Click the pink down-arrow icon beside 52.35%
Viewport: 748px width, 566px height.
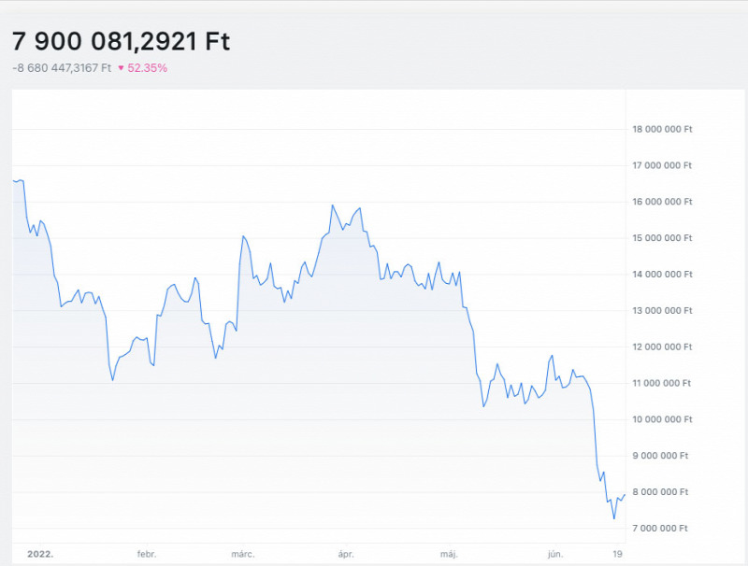[x=122, y=68]
